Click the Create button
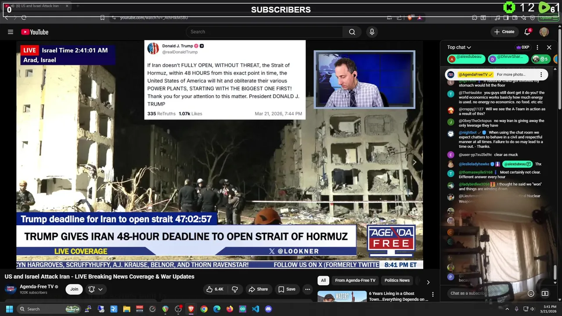The height and width of the screenshot is (316, 562). coord(504,32)
